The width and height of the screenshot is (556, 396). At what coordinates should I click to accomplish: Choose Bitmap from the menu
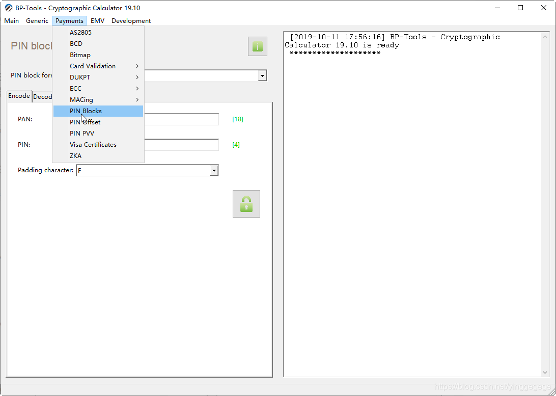click(98, 55)
